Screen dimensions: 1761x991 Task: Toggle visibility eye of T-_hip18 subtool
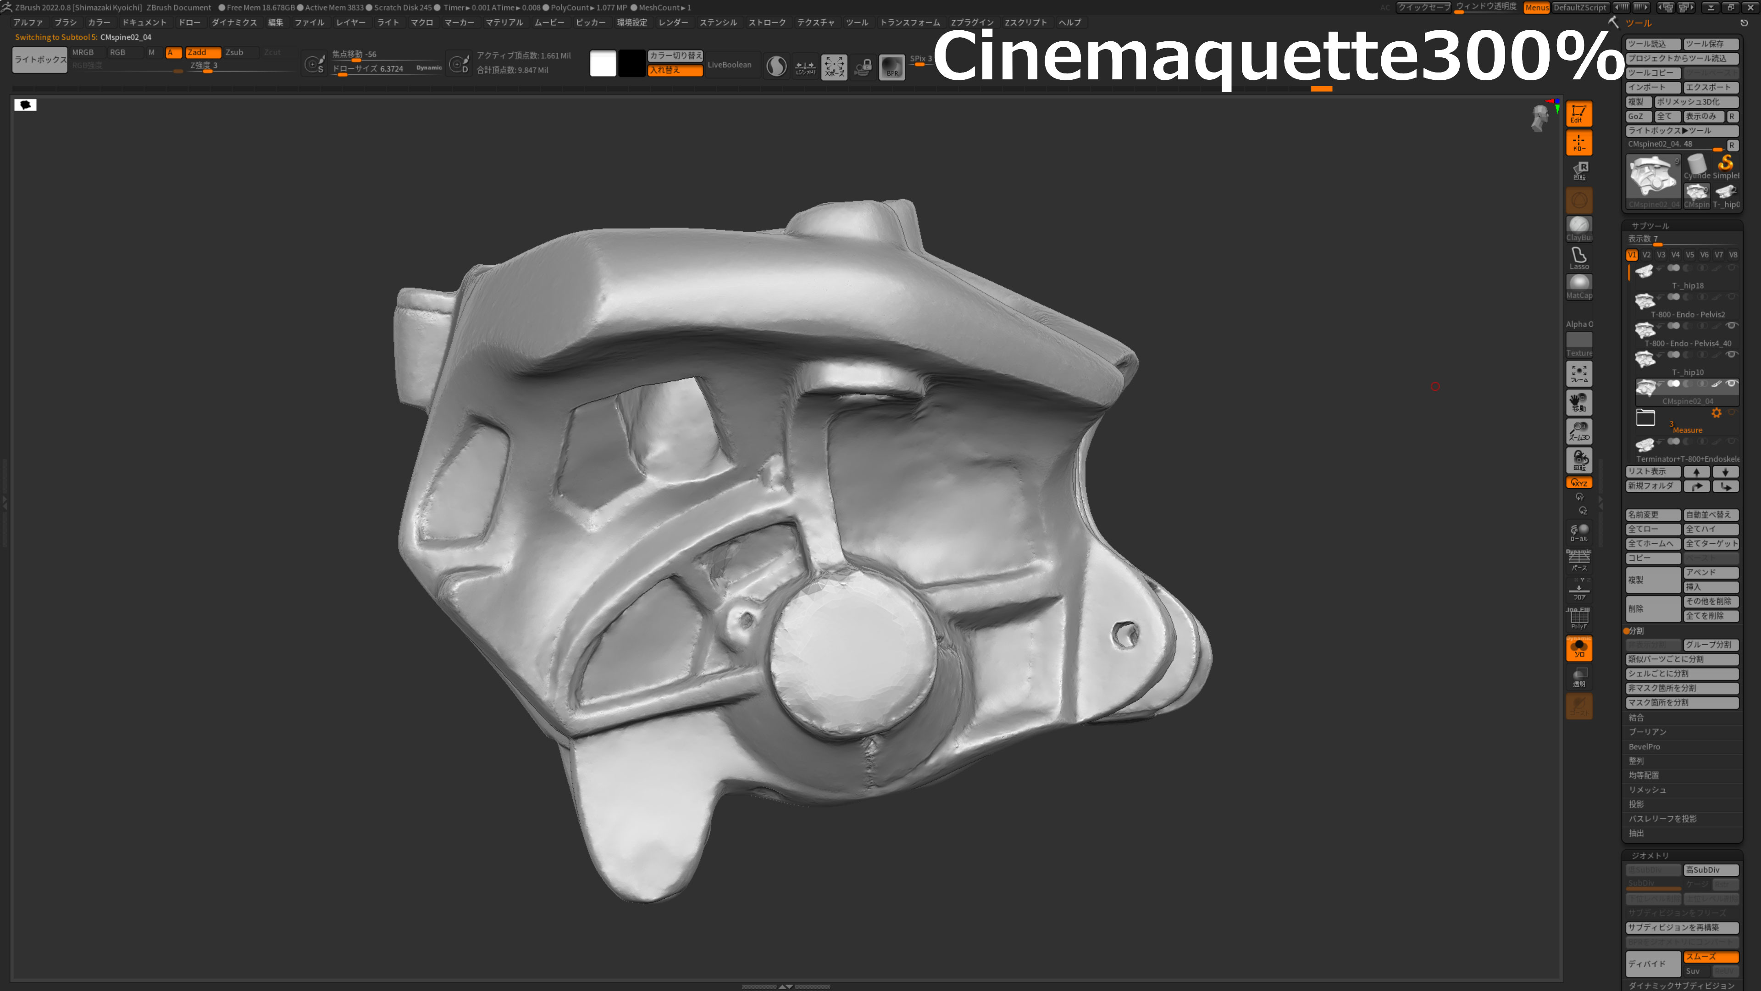click(1732, 267)
